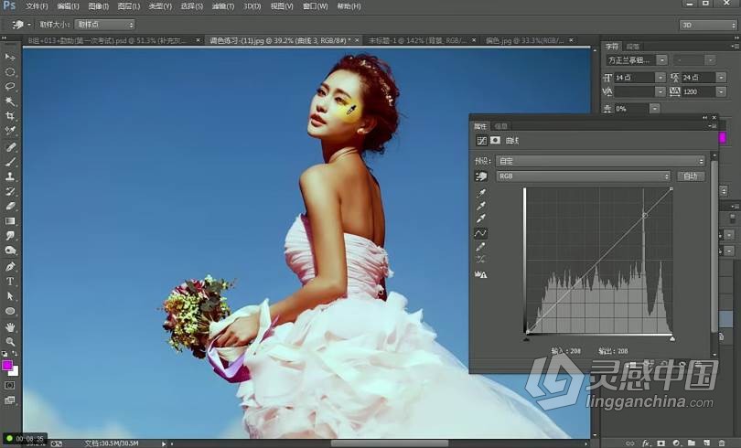Swap foreground and background colors

(x=15, y=353)
